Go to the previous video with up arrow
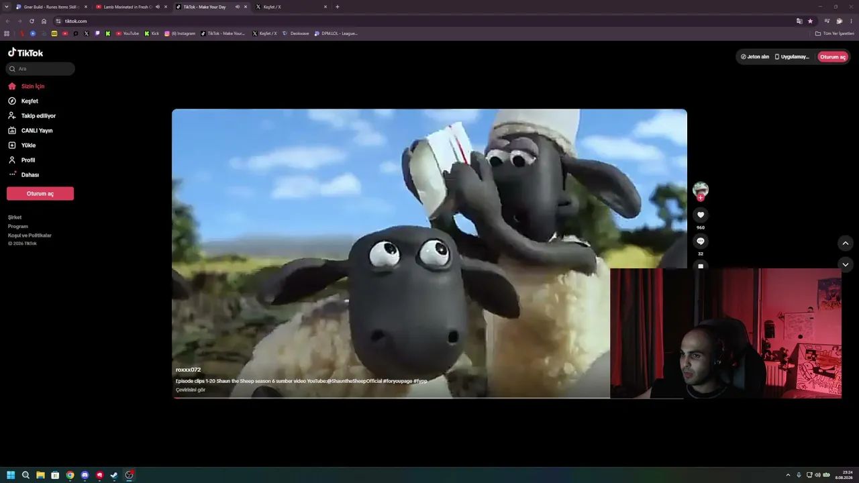Viewport: 859px width, 483px height. (846, 243)
